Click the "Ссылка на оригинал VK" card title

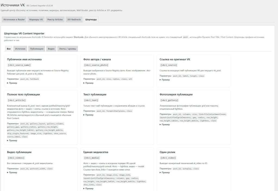pos(175,59)
